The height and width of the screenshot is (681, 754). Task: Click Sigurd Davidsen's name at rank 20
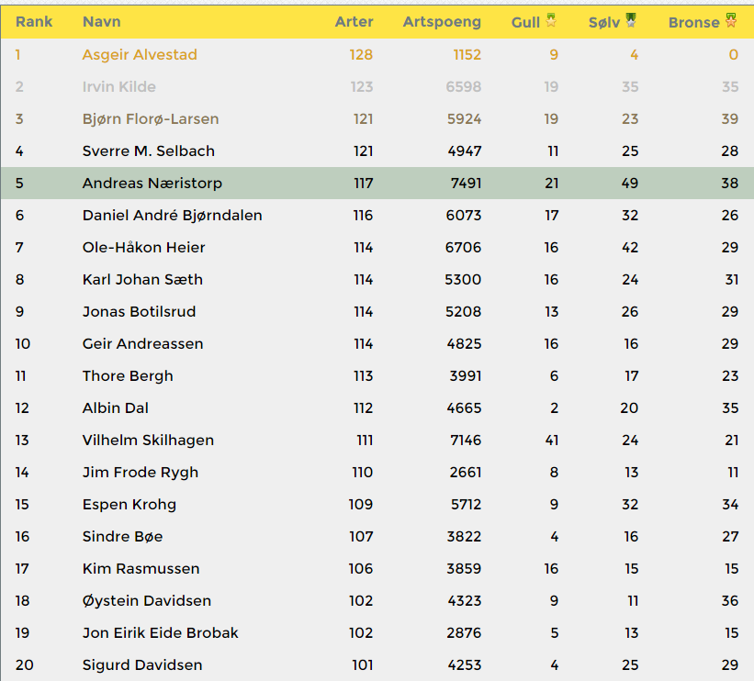142,665
